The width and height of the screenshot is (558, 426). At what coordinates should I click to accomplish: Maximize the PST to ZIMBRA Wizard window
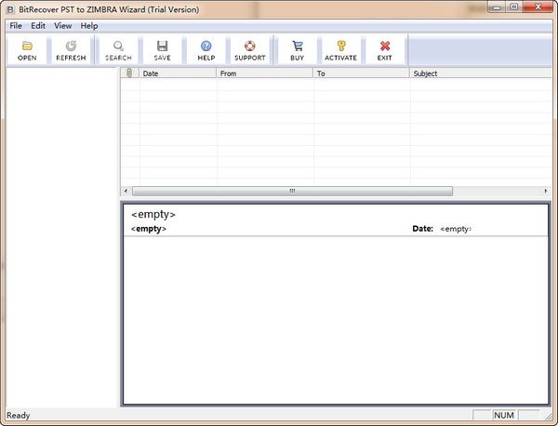coord(513,7)
